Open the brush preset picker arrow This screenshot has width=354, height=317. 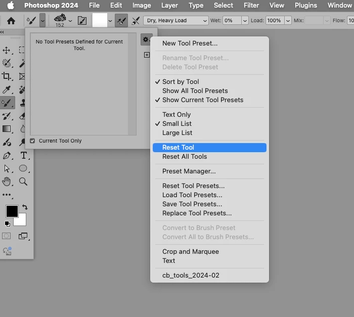tap(70, 21)
